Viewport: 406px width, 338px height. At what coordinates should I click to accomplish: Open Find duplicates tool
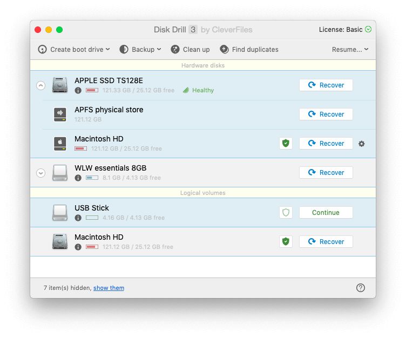249,49
